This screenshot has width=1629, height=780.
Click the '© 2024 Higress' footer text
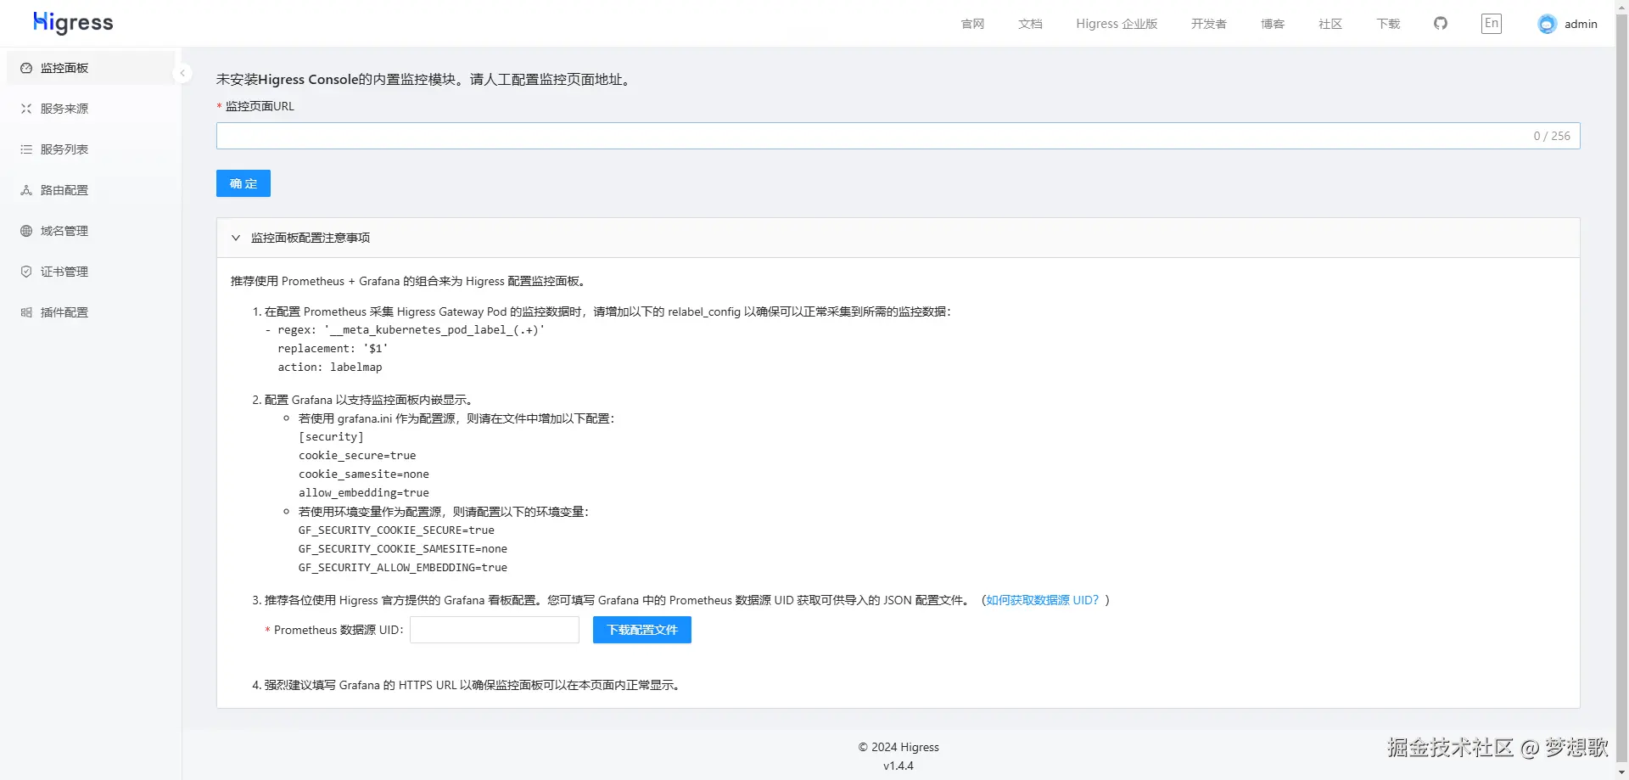coord(898,747)
